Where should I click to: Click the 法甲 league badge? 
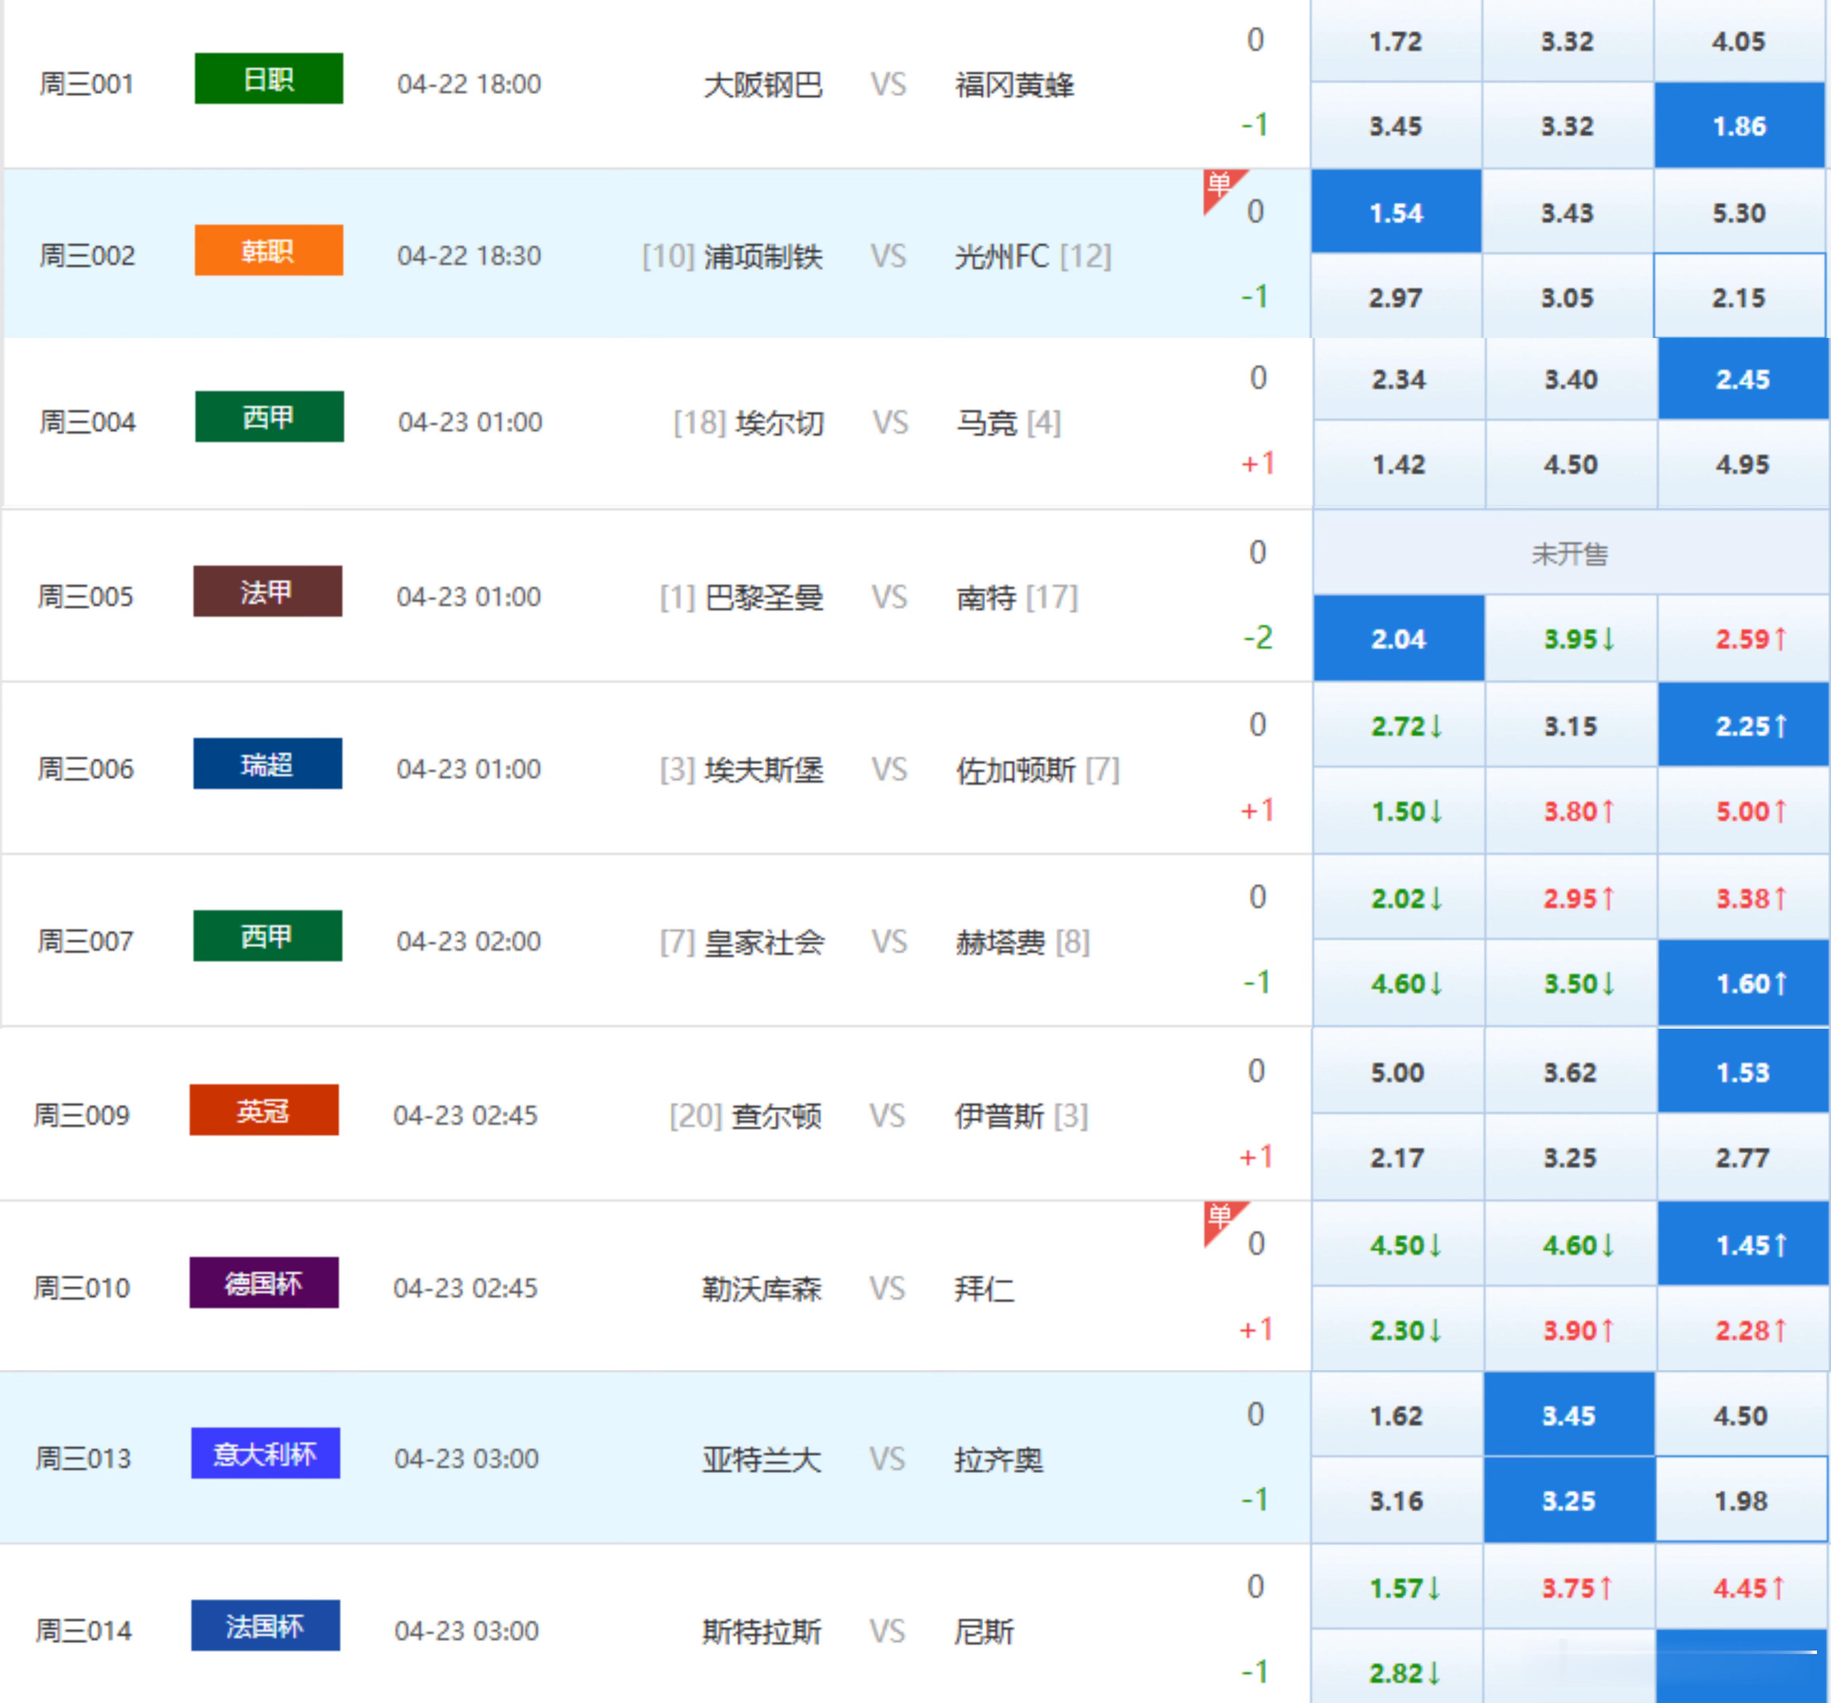point(267,591)
